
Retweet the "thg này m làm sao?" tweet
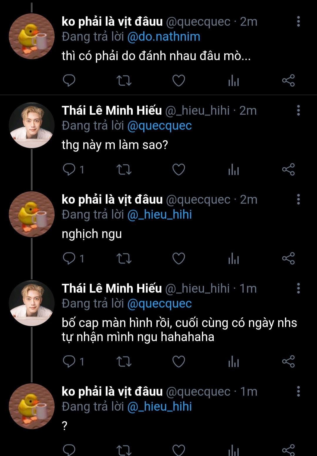tap(124, 170)
